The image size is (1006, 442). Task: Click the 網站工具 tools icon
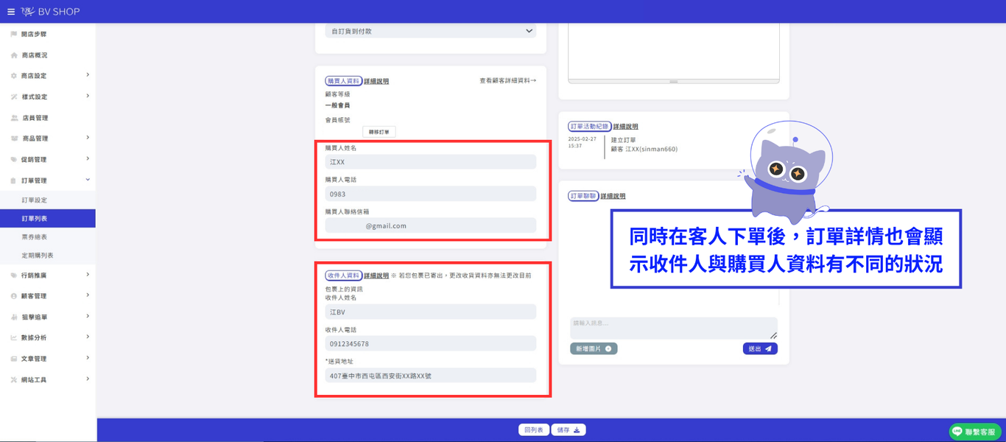coord(14,380)
